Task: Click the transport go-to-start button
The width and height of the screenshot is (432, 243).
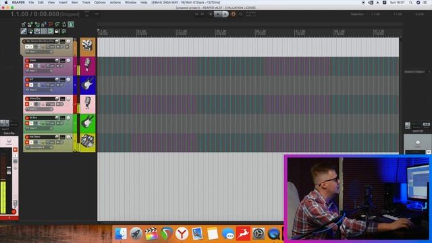Action: tap(196, 14)
